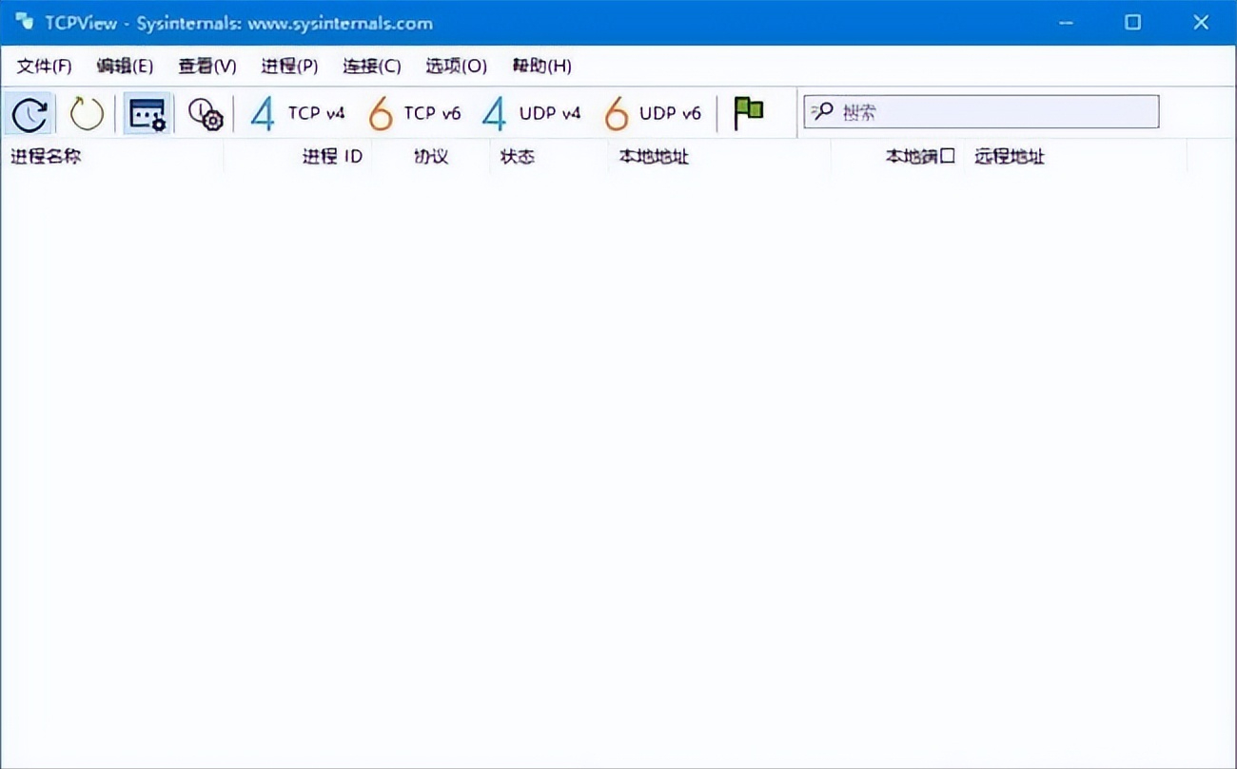Click the magnifier icon in the search box
The height and width of the screenshot is (769, 1237).
pos(820,111)
